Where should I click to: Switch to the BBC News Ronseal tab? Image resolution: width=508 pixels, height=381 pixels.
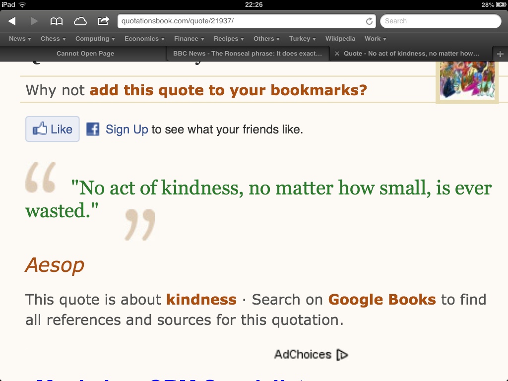248,54
